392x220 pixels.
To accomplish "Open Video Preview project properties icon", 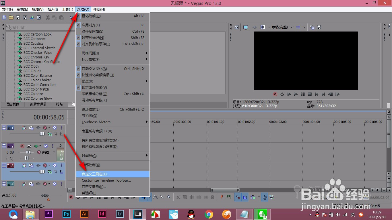I will click(237, 27).
